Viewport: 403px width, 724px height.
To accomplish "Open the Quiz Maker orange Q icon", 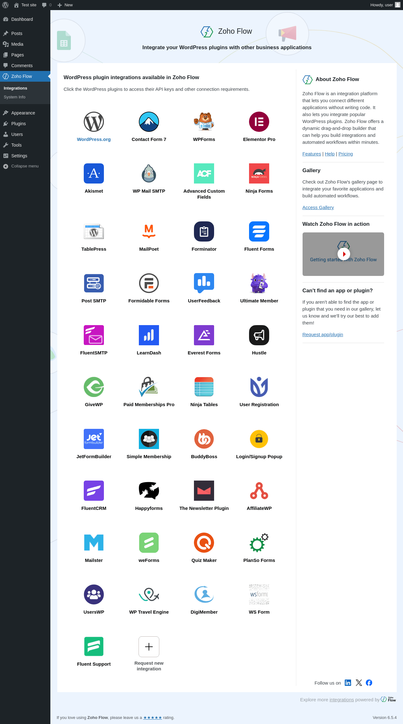I will pyautogui.click(x=204, y=543).
